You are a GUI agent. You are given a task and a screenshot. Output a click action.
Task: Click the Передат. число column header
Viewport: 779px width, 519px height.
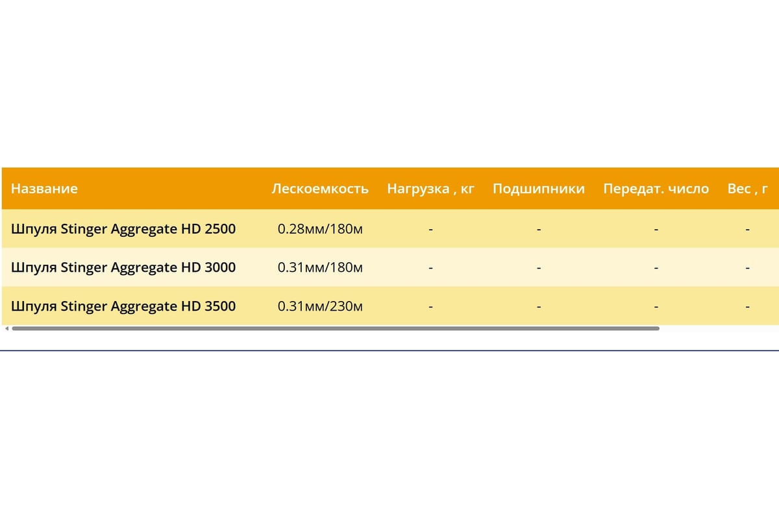(656, 189)
